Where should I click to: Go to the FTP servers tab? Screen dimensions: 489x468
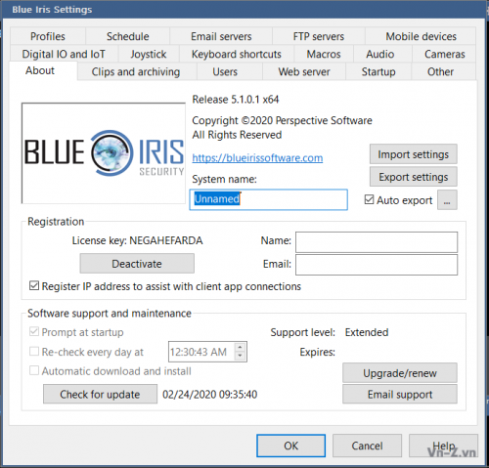click(319, 36)
